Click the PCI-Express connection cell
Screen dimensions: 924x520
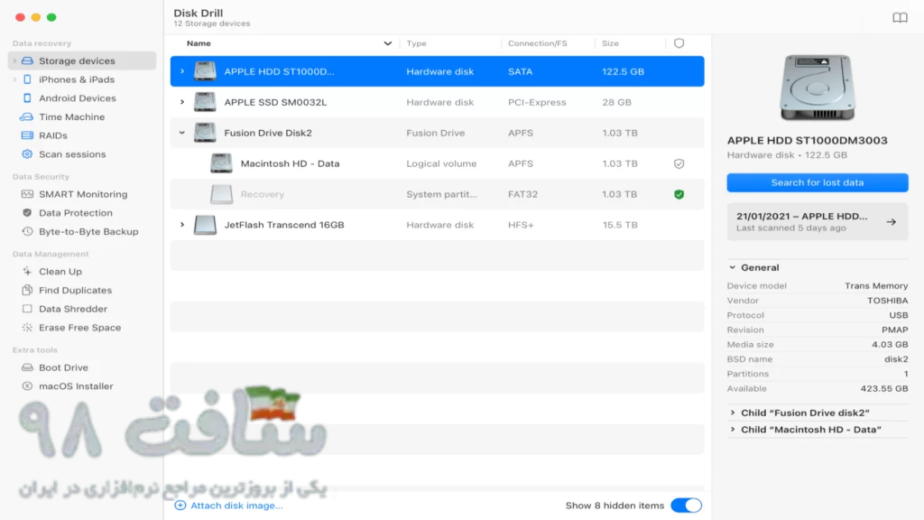tap(537, 102)
